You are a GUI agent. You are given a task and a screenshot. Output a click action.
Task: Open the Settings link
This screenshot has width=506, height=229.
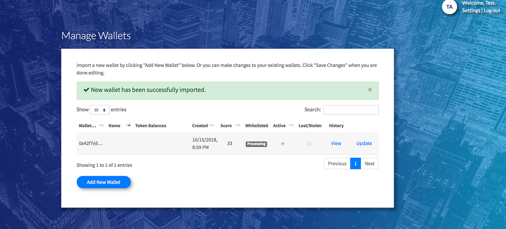pyautogui.click(x=471, y=10)
